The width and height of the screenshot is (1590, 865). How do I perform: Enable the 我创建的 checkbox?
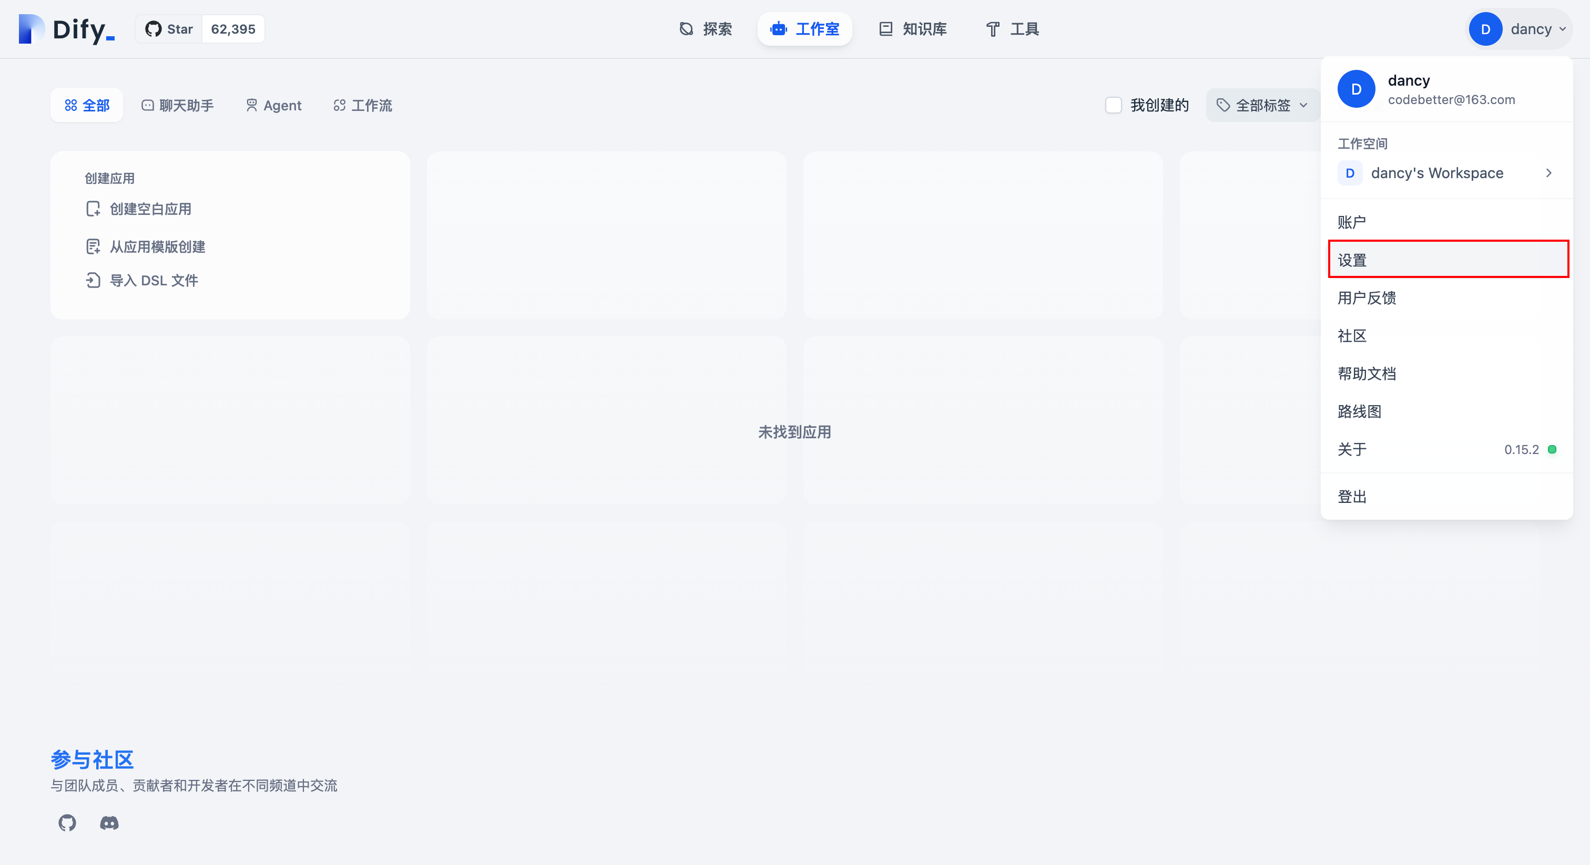[1114, 106]
